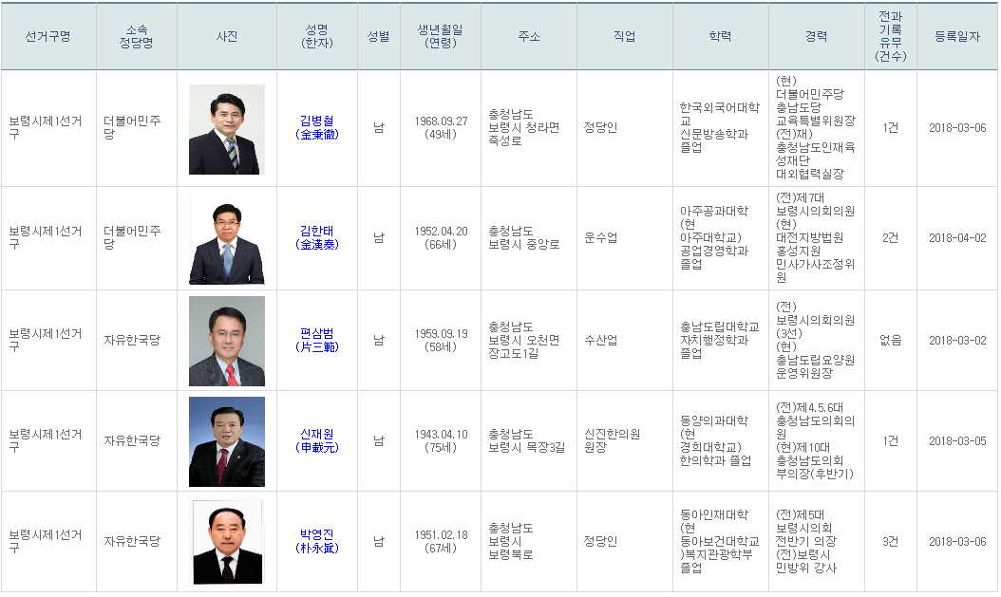Click the 학력 column header
This screenshot has height=597, width=1001.
720,36
